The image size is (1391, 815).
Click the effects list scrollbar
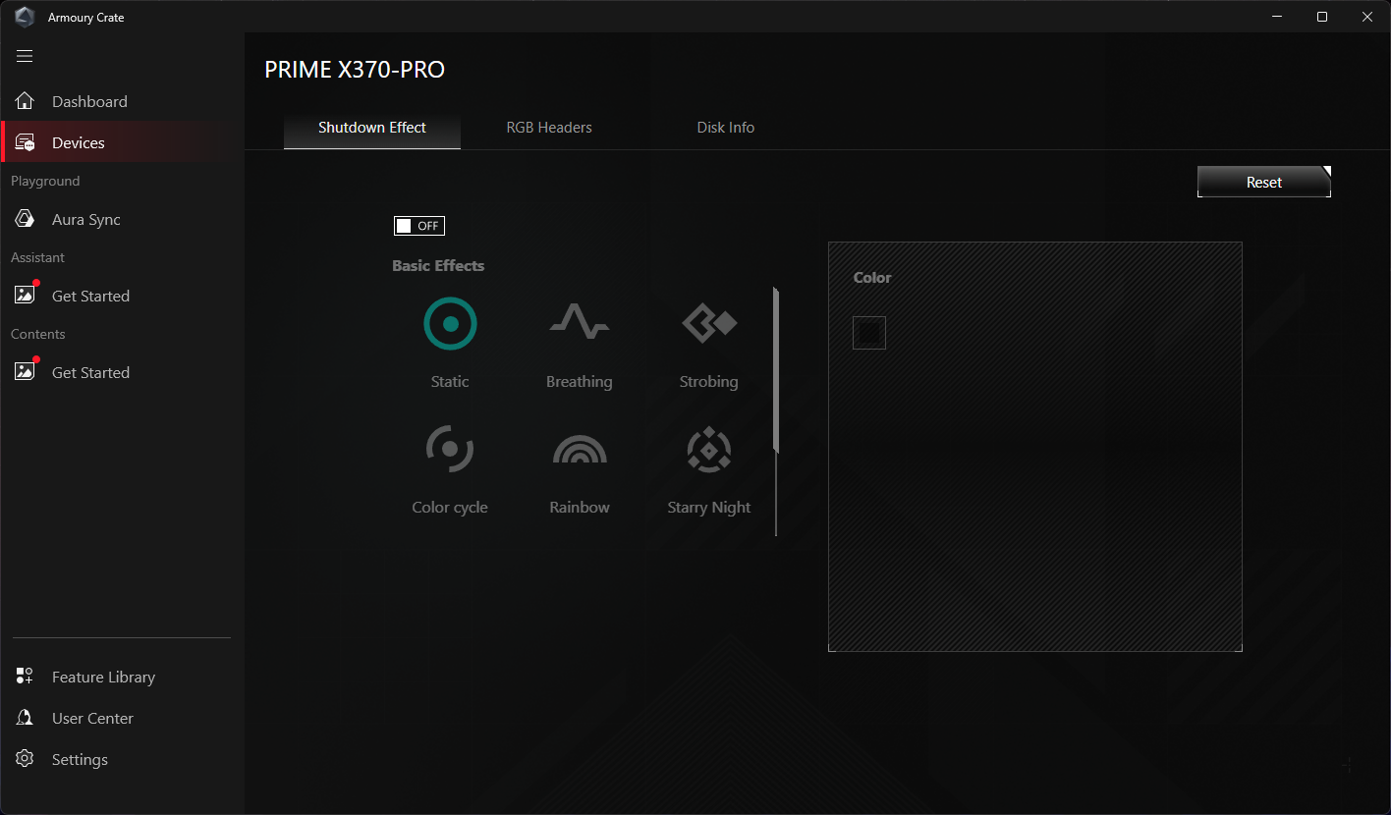coord(776,371)
